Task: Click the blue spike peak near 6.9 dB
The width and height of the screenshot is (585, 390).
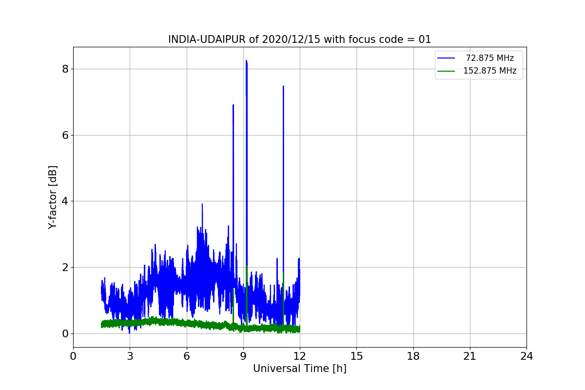Action: click(x=233, y=105)
